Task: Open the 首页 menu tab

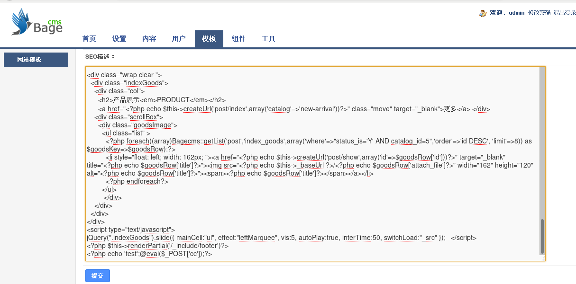Action: [x=89, y=39]
